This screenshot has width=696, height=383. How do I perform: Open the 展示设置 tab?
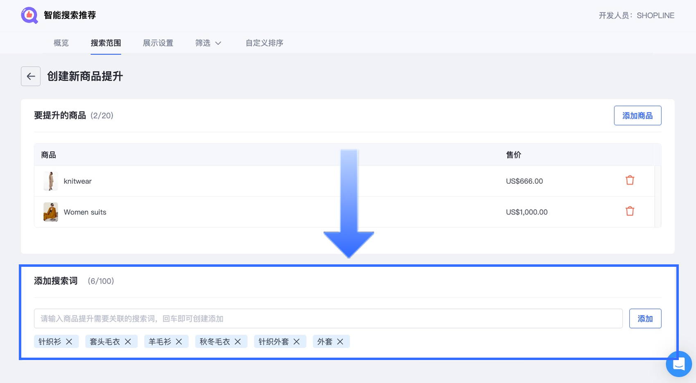pos(158,43)
